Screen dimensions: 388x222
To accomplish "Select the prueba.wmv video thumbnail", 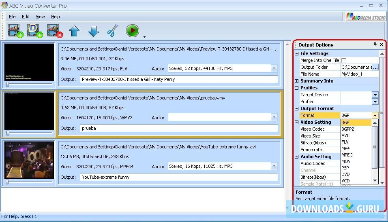I will click(29, 111).
